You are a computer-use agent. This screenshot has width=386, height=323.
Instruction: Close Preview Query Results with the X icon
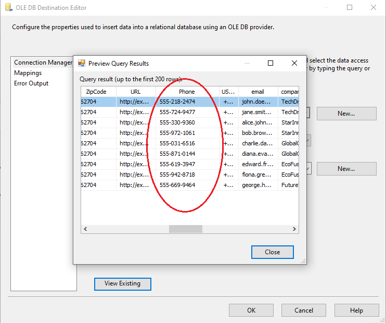point(294,63)
